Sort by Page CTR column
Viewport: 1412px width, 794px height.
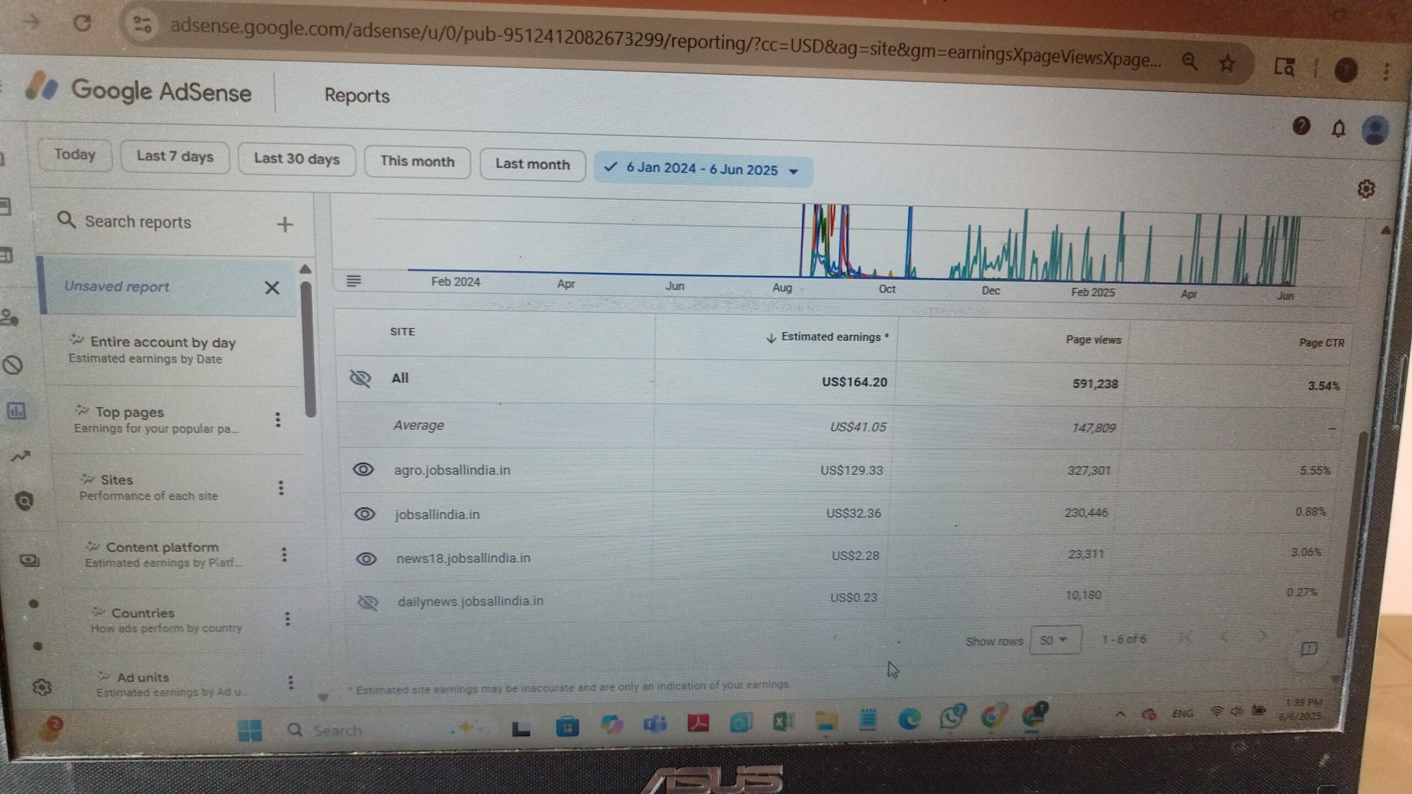click(x=1321, y=342)
